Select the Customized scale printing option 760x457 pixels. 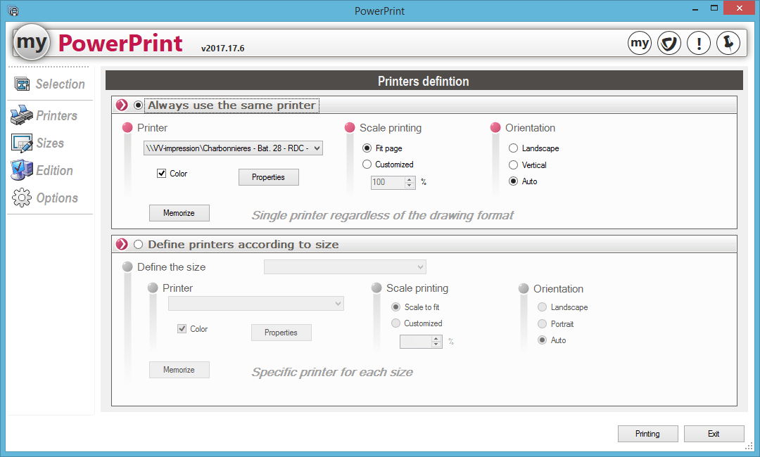point(368,165)
